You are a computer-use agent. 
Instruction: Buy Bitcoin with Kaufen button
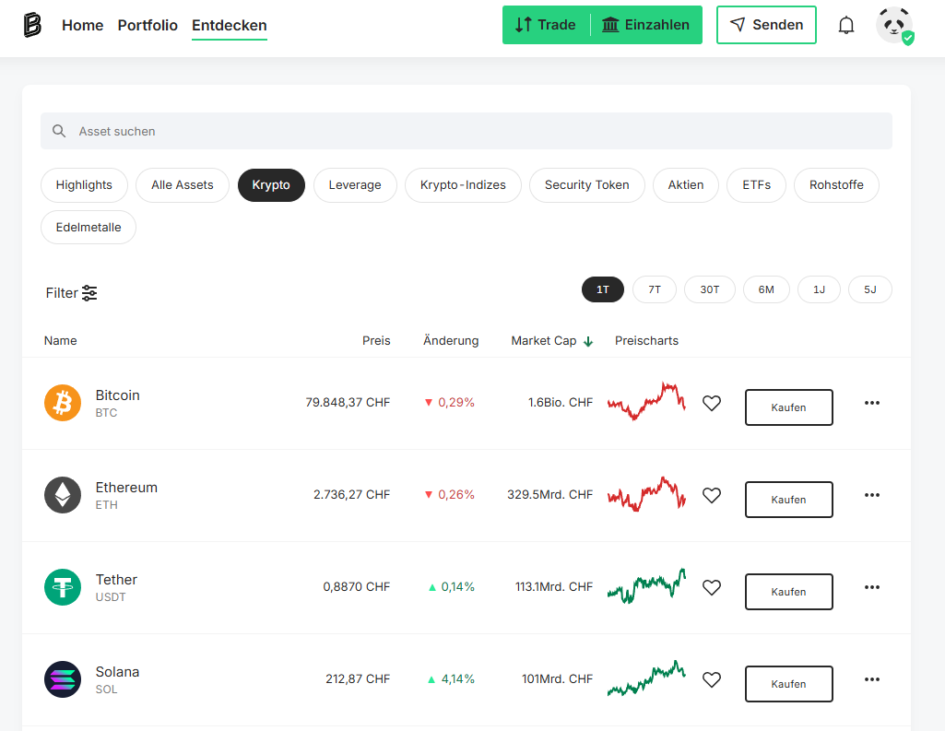pos(789,407)
